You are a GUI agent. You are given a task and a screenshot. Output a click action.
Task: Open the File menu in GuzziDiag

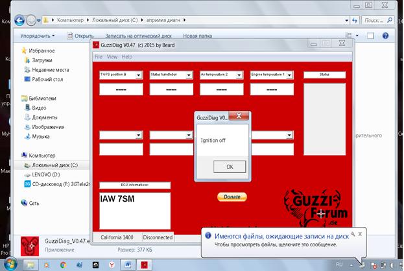[x=99, y=56]
